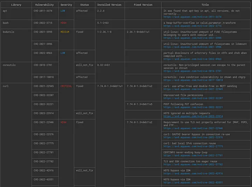Viewport: 252px width, 187px height.
Task: Click "CVE-2022-43551" in the Vulnerability column
Action: pos(44,179)
